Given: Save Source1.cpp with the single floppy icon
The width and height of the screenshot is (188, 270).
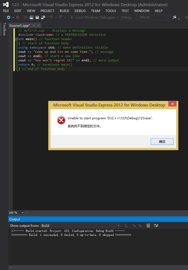Looking at the screenshot, I should click(37, 17).
